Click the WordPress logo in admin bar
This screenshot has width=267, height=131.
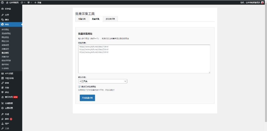pos(2,2)
